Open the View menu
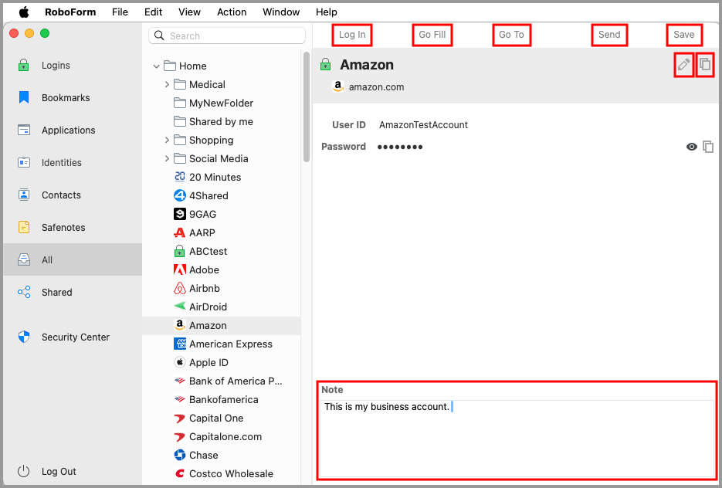 [x=189, y=12]
